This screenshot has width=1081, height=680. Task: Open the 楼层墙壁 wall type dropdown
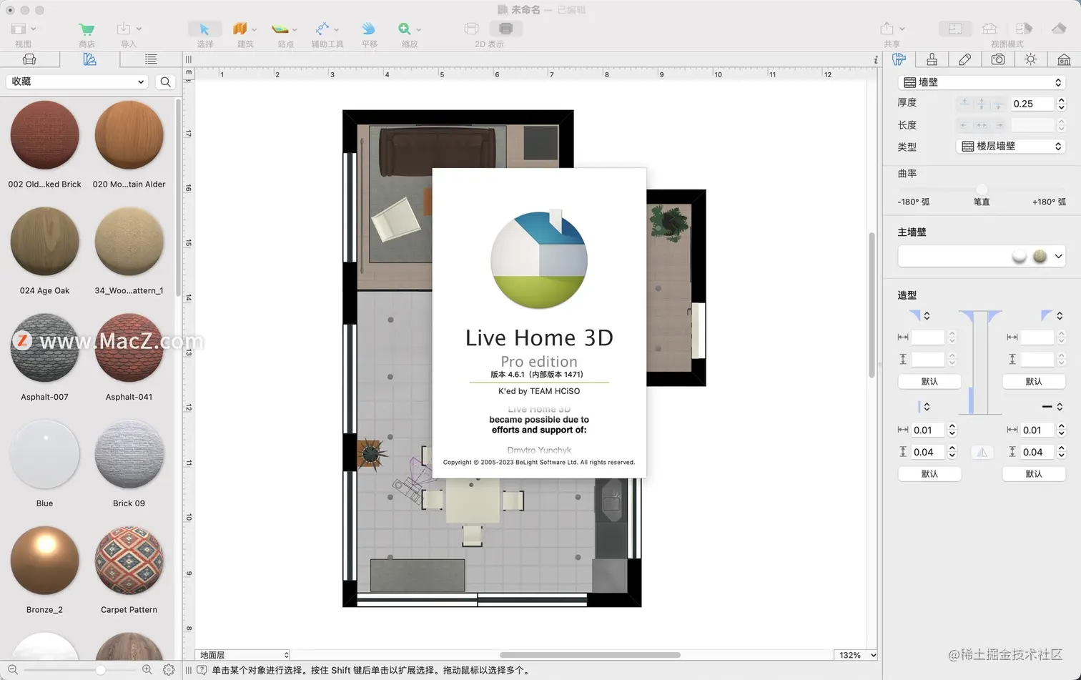[x=1011, y=146]
